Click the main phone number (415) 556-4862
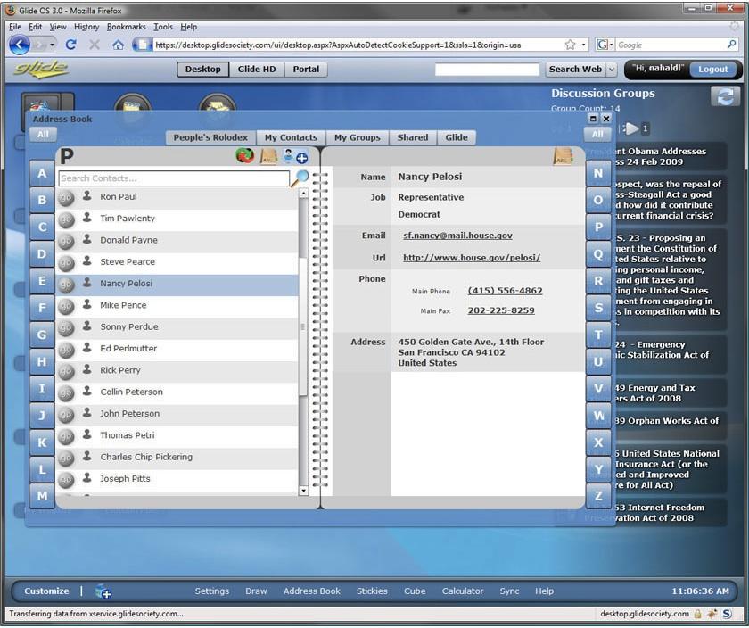This screenshot has height=628, width=749. tap(505, 291)
